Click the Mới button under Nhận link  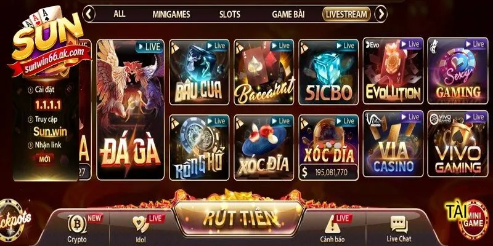click(44, 159)
